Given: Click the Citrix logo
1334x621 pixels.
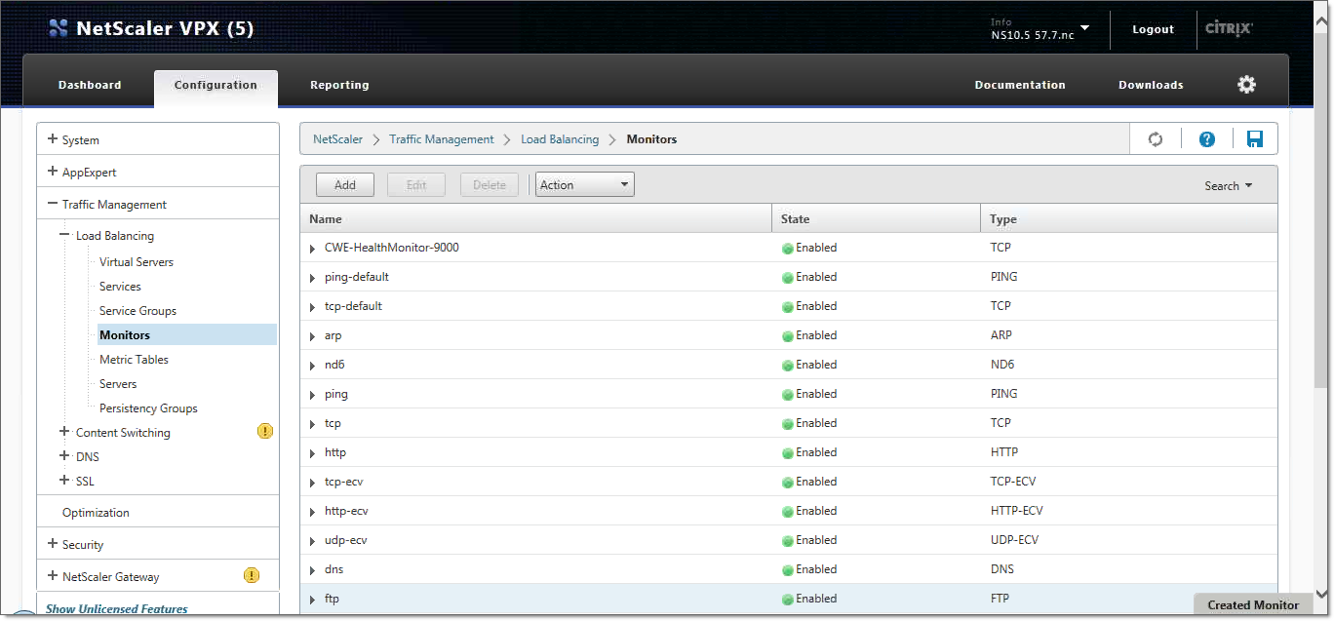Looking at the screenshot, I should coord(1229,28).
